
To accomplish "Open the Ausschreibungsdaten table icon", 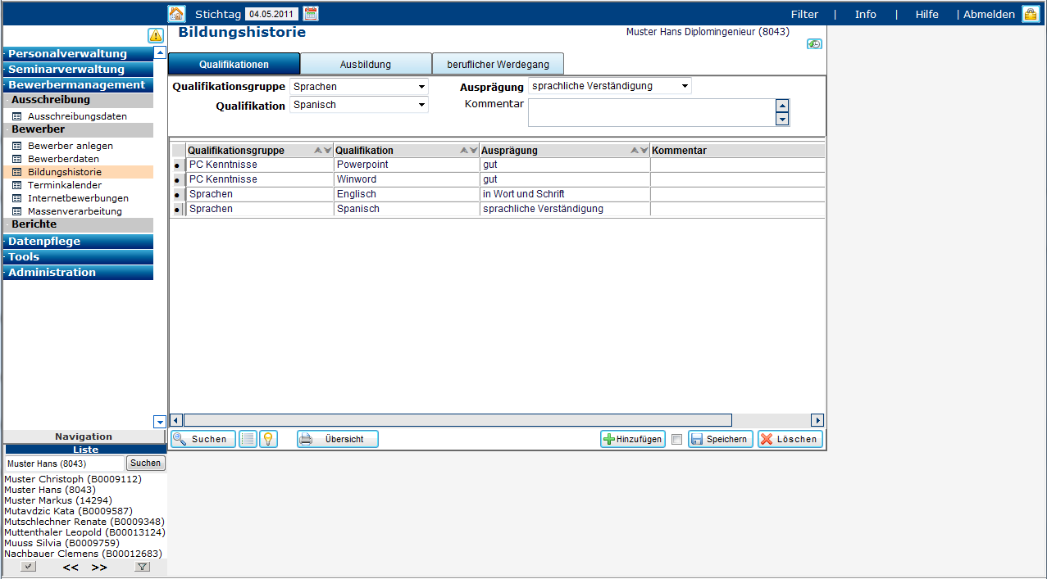I will pyautogui.click(x=16, y=116).
